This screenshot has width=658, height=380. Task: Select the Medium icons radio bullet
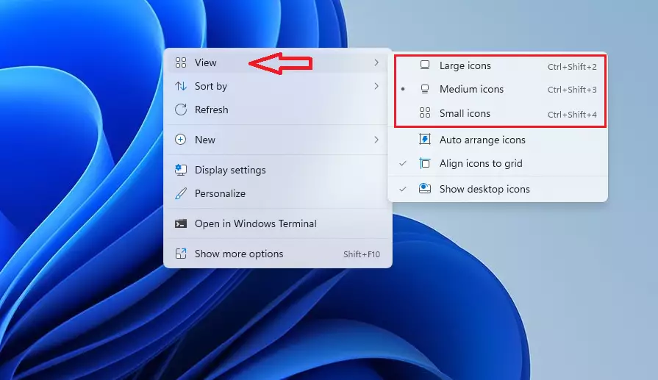click(403, 89)
